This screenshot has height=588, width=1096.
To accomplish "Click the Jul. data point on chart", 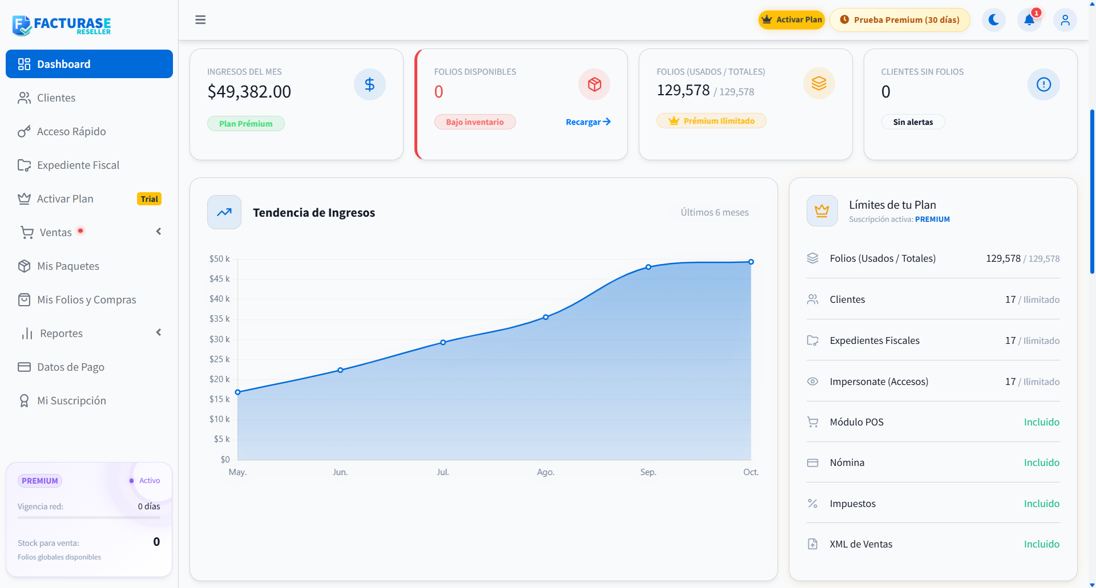I will tap(443, 343).
